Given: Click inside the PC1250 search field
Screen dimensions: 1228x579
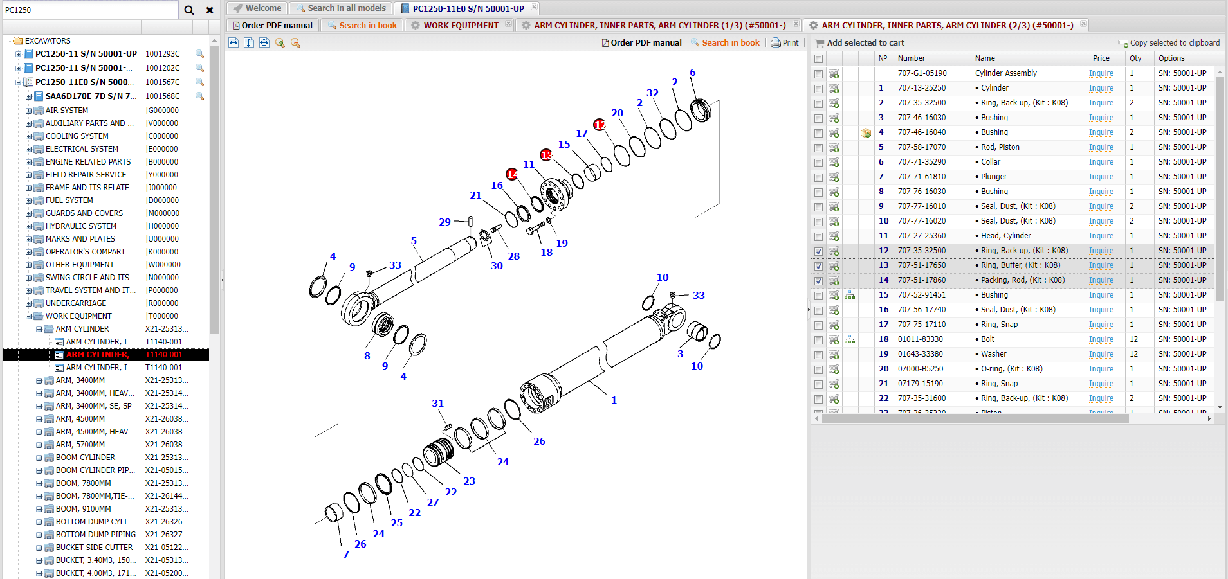Looking at the screenshot, I should click(90, 10).
